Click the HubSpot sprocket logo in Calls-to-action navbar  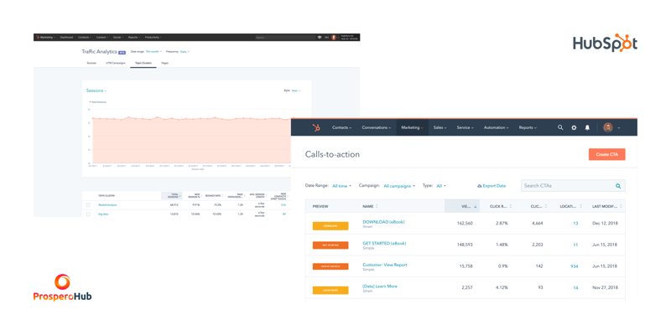pos(316,127)
